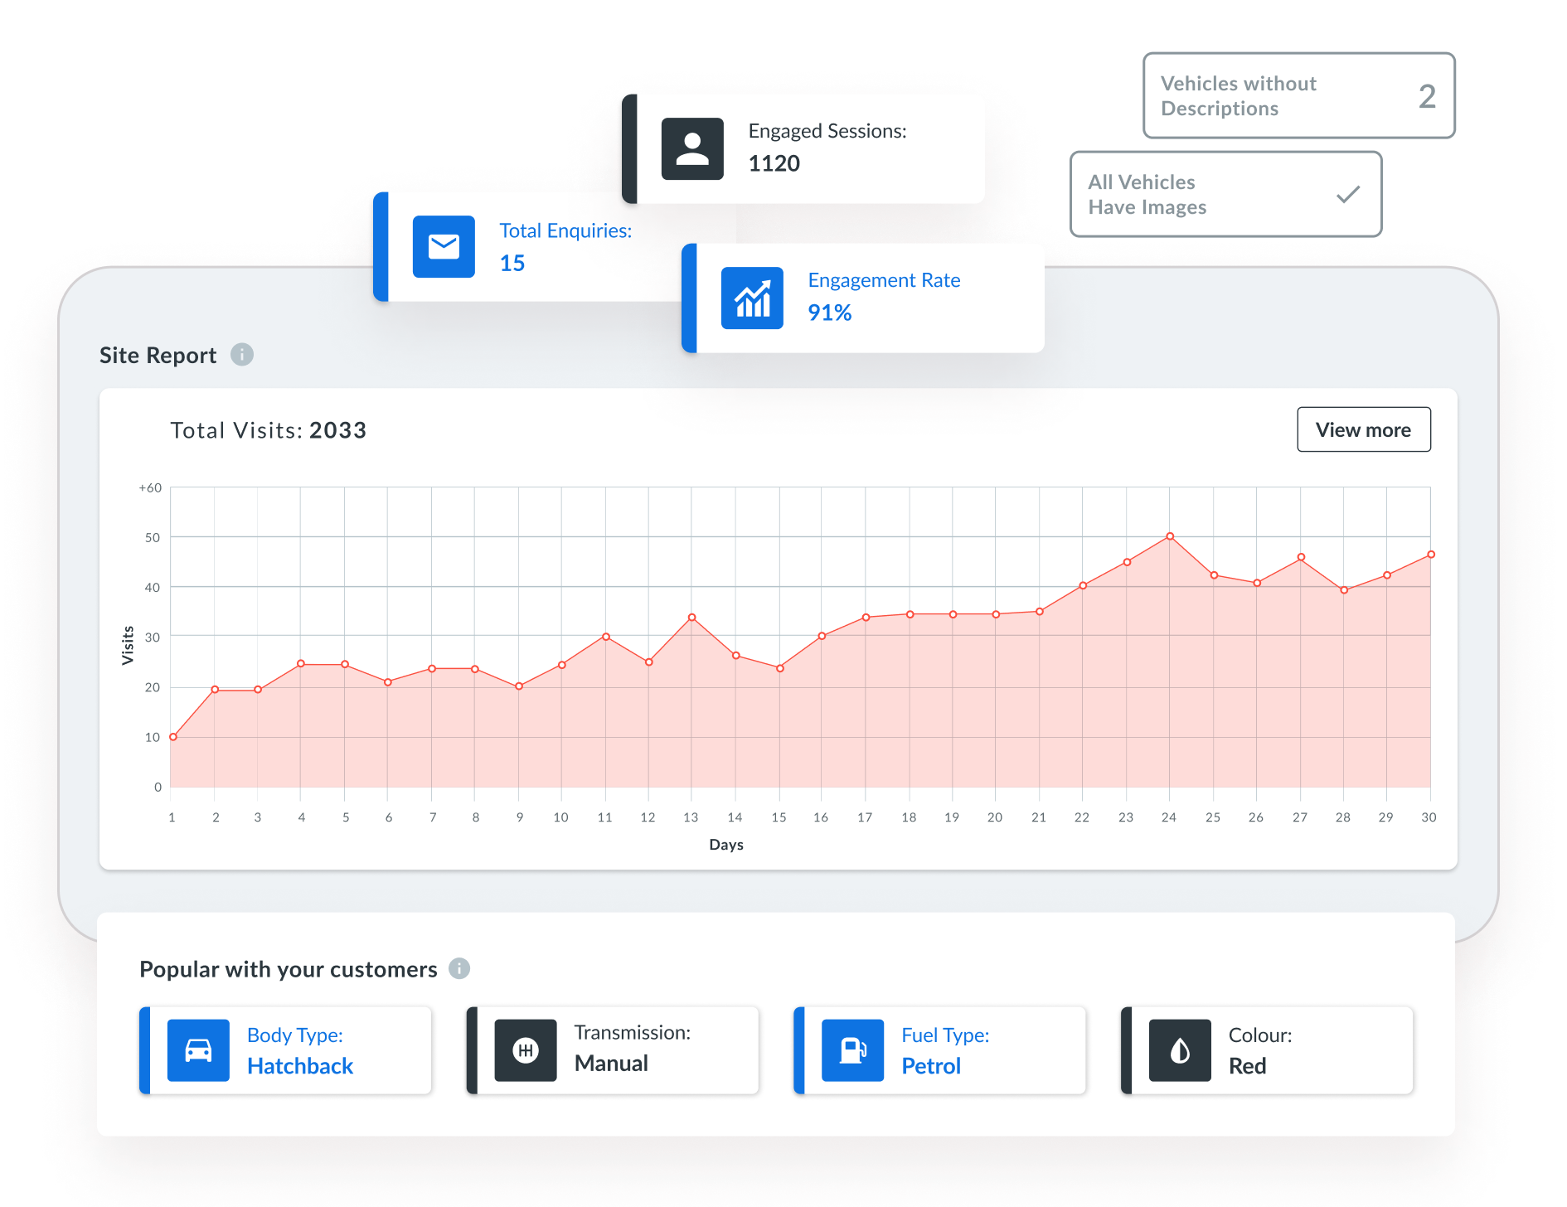The image size is (1567, 1207).
Task: Open the Popular with your customers info icon
Action: (x=459, y=968)
